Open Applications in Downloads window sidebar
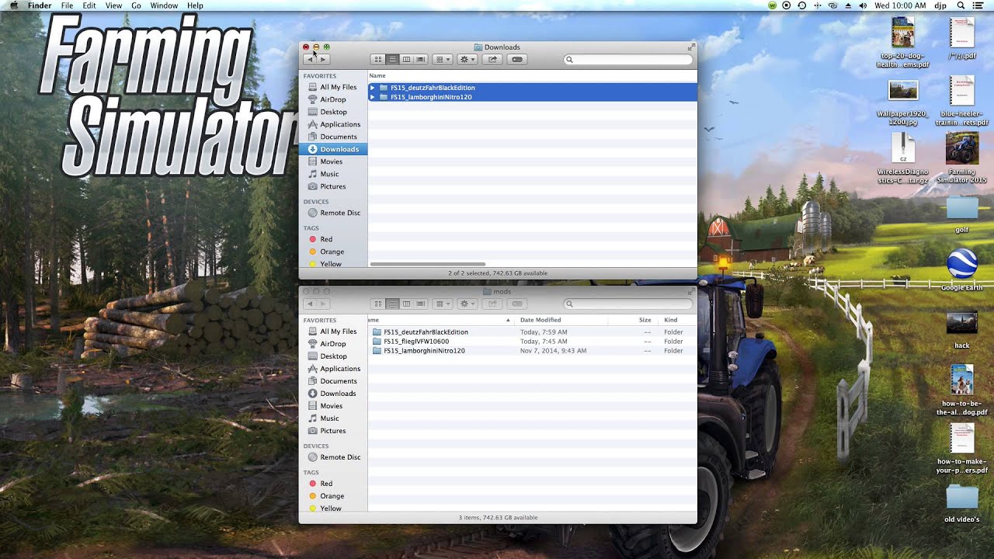Screen dimensions: 994x559 (334, 124)
